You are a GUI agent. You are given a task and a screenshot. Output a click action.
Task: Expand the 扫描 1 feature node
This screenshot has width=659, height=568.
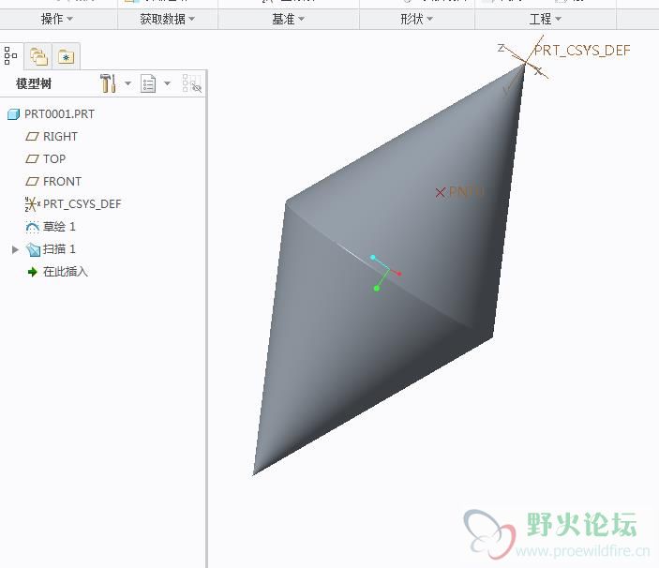[x=15, y=249]
